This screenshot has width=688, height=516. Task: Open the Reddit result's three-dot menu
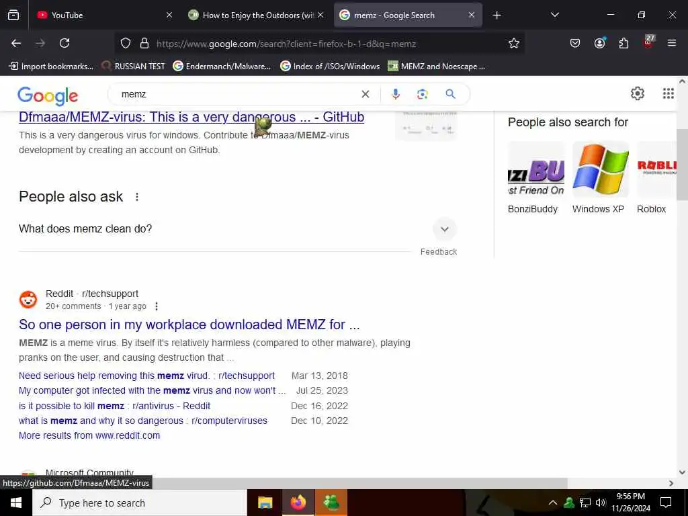point(156,306)
